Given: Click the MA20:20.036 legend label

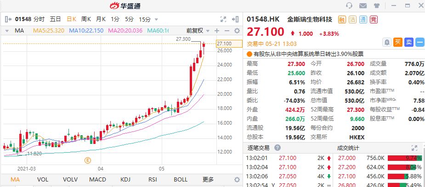Looking at the screenshot, I should point(125,31).
